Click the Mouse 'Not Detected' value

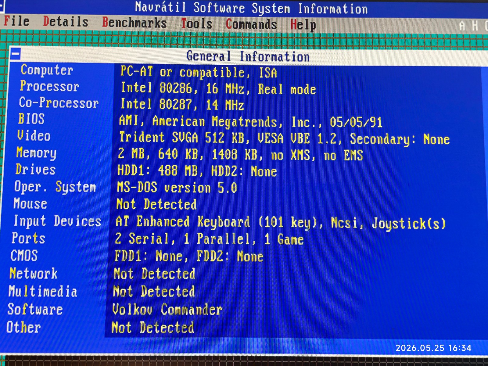(x=156, y=204)
